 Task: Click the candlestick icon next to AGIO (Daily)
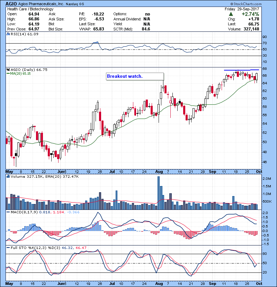(x=8, y=70)
